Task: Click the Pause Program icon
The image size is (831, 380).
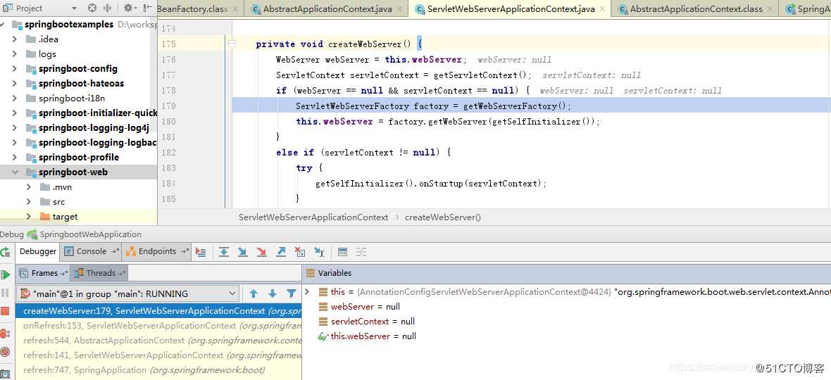Action: coord(6,293)
